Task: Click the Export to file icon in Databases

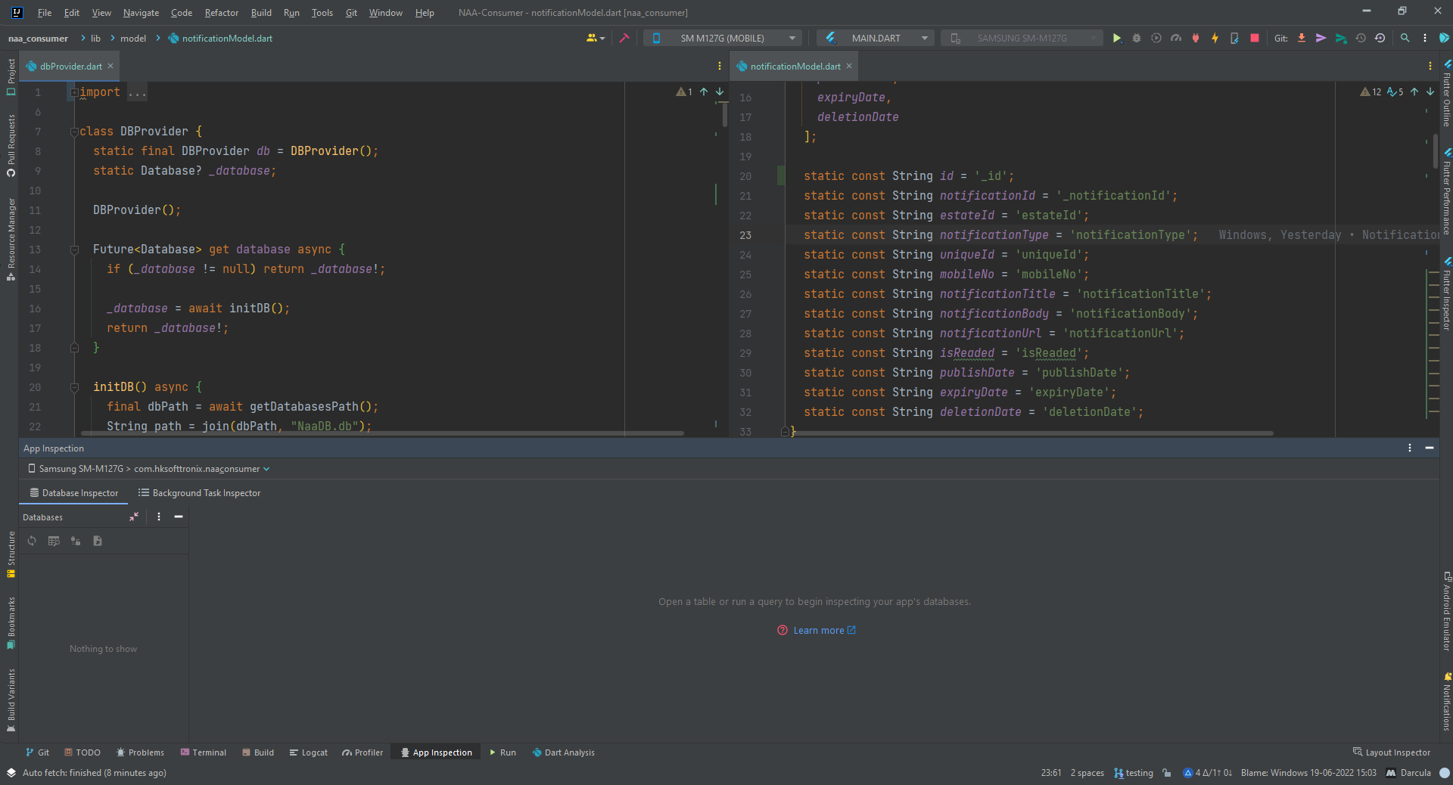Action: 98,541
